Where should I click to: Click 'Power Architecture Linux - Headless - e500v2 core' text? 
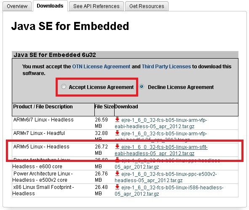click(x=43, y=177)
